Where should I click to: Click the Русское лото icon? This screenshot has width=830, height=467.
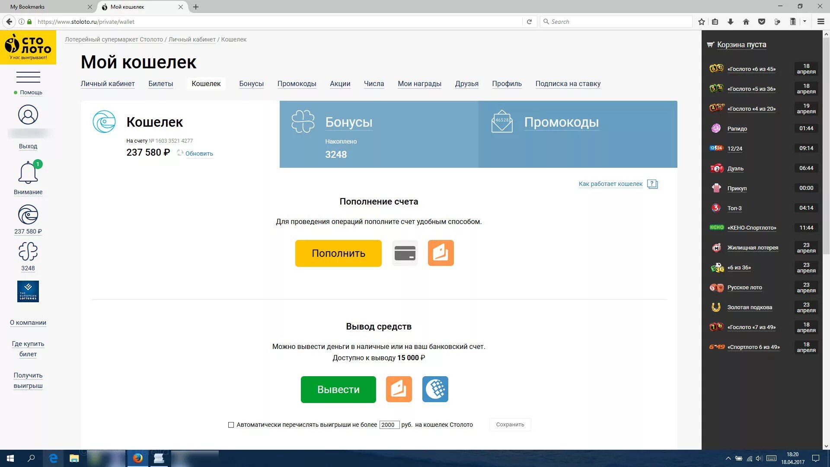[716, 288]
